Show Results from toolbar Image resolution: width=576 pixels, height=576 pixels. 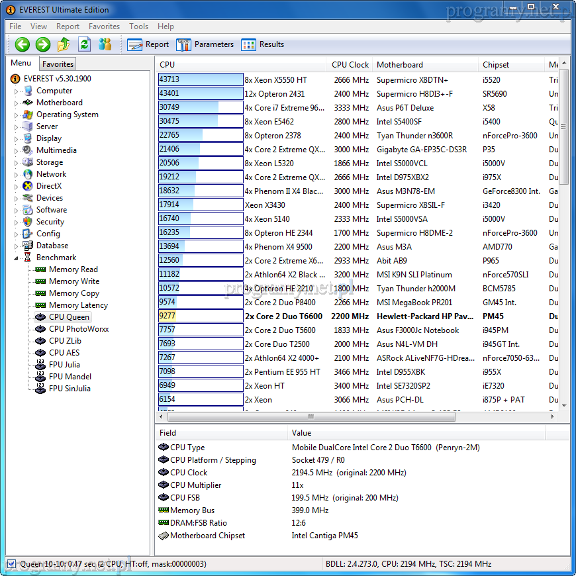[x=263, y=44]
